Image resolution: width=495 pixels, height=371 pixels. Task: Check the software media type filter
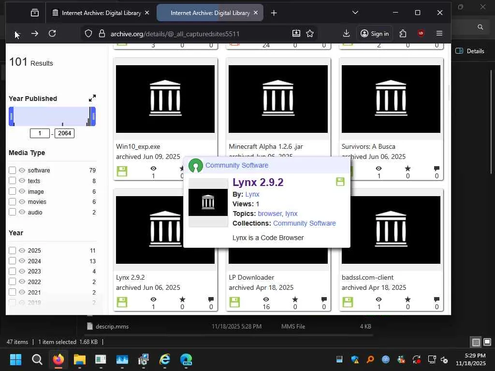click(x=12, y=171)
